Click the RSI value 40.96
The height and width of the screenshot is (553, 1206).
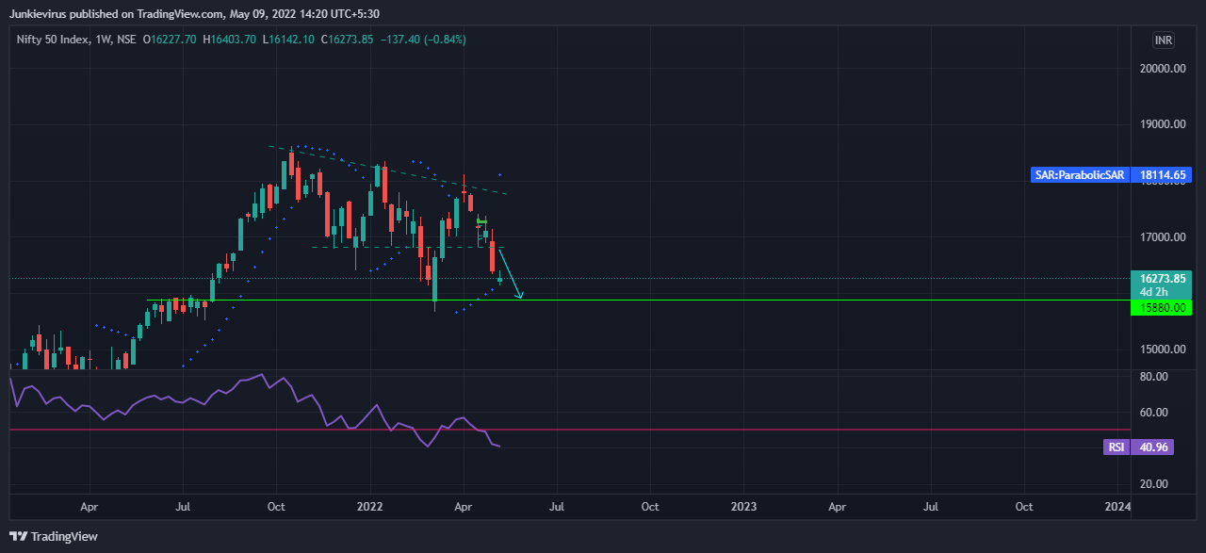pyautogui.click(x=1154, y=447)
